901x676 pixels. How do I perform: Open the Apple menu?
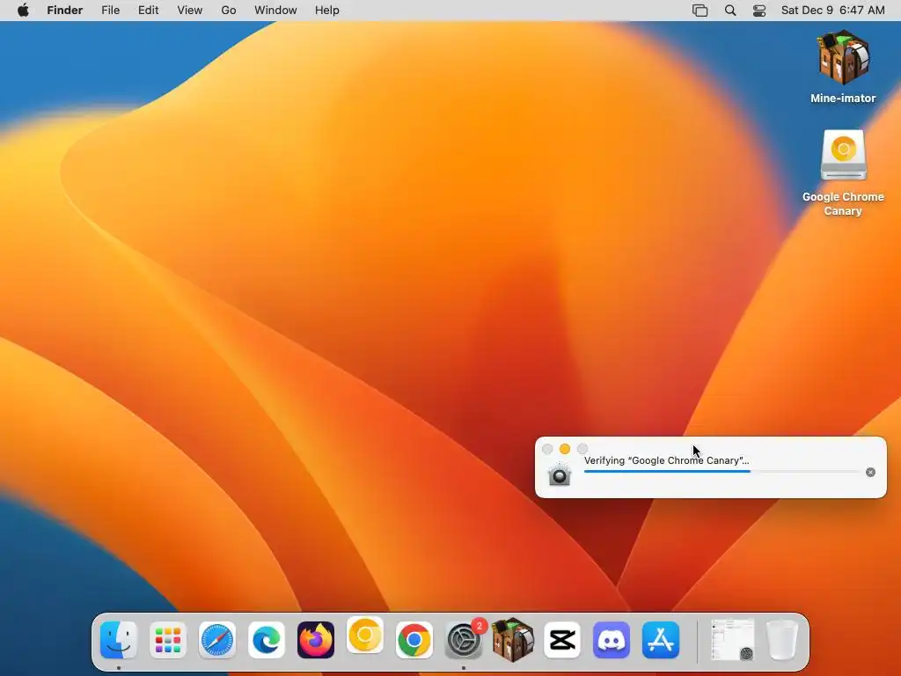(23, 11)
